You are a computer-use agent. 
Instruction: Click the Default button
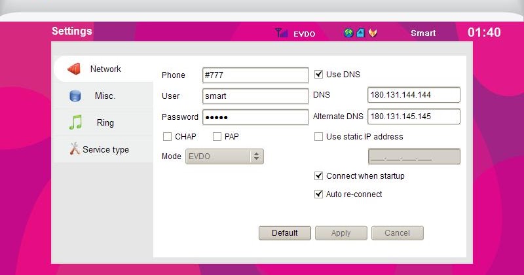285,233
